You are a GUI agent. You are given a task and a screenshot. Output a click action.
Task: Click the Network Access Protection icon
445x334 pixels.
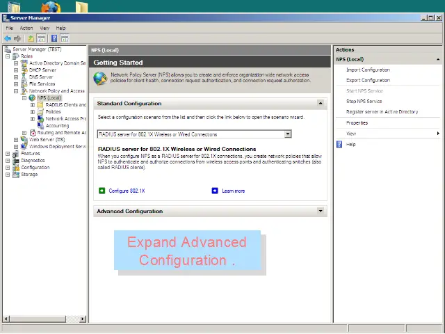point(40,119)
